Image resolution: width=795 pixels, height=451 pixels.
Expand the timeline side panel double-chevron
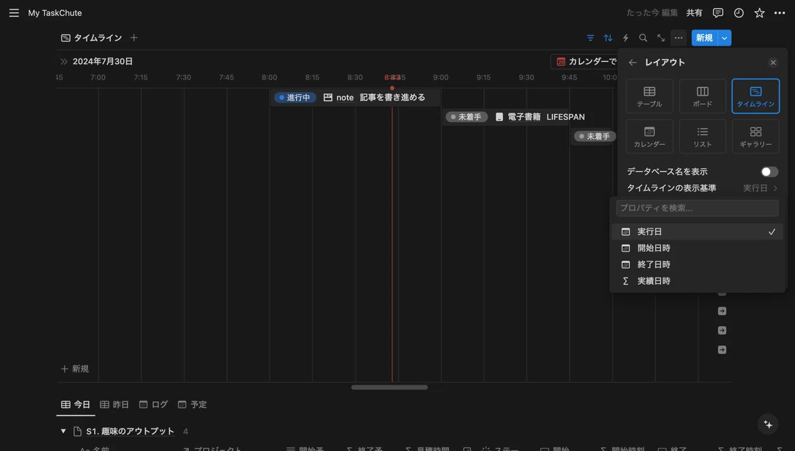tap(64, 62)
